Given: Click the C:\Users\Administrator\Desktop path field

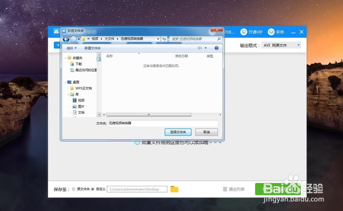Looking at the screenshot, I should (137, 189).
